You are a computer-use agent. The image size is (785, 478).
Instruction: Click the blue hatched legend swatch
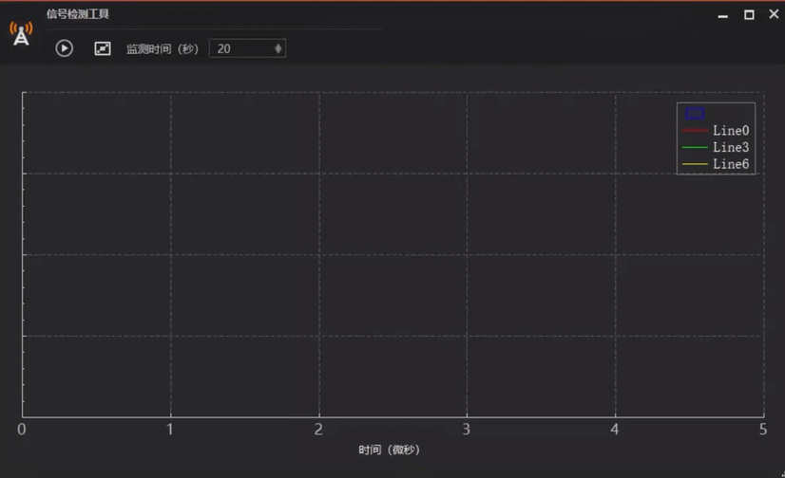695,114
